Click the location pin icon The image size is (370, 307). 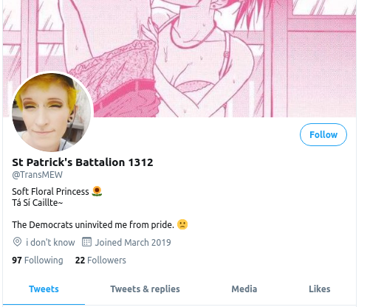click(17, 242)
